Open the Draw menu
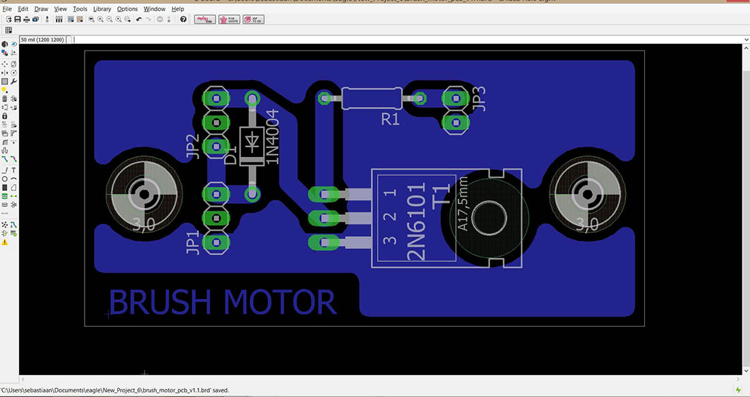Screen dimensions: 750x397 tap(41, 9)
